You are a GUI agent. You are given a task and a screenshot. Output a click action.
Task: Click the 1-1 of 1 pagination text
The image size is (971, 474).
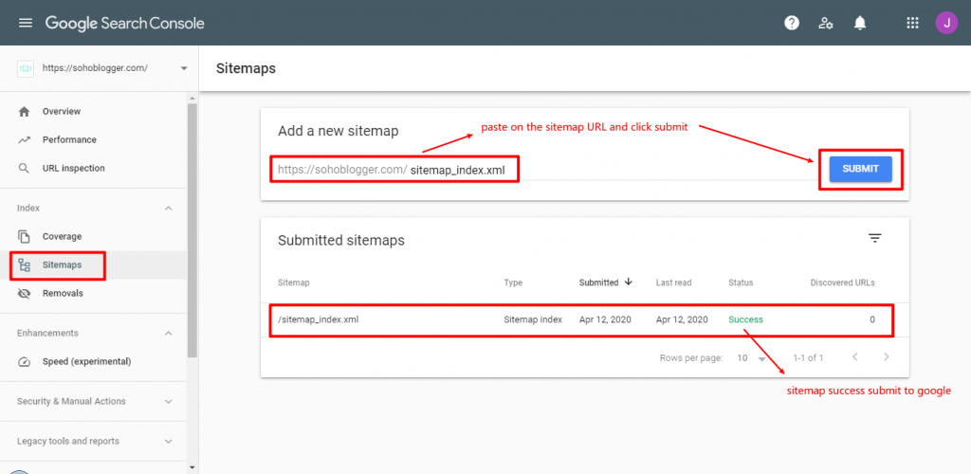coord(808,357)
